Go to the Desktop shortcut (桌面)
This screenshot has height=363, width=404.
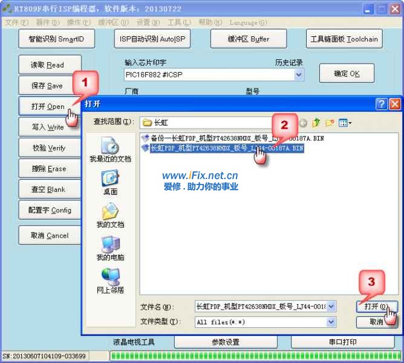pos(110,181)
